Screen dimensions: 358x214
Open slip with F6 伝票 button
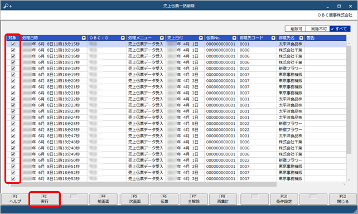(x=165, y=199)
